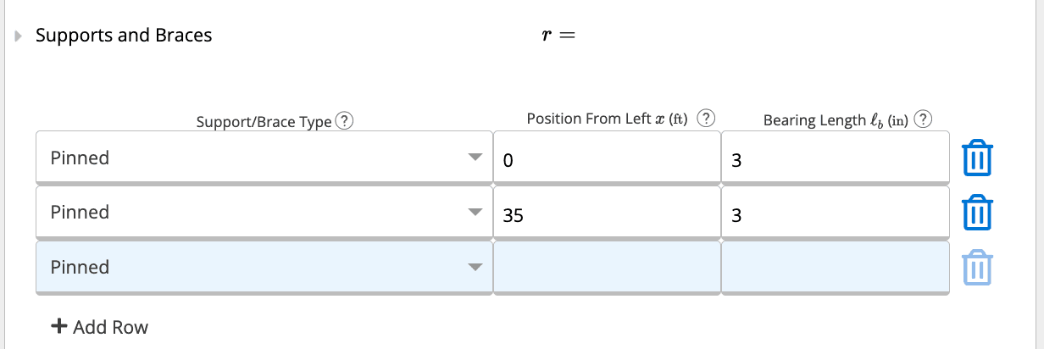1044x349 pixels.
Task: Click empty bearing length field in third row
Action: click(835, 267)
